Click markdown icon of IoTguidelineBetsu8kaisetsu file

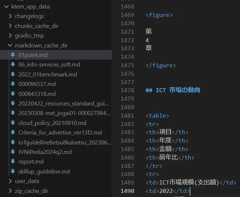(13, 142)
